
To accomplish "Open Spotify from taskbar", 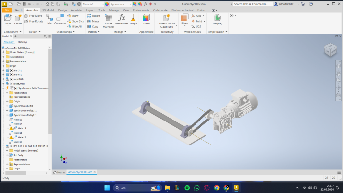I will tap(187, 188).
